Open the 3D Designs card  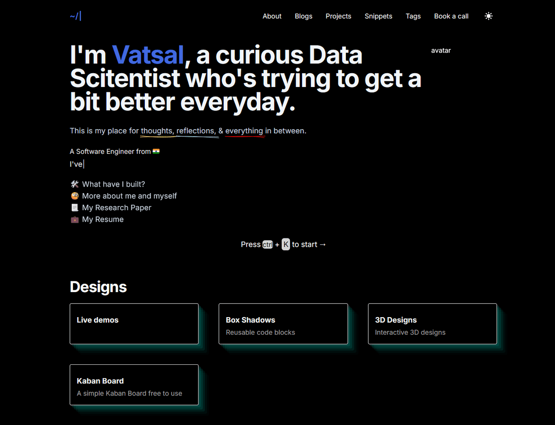[432, 324]
